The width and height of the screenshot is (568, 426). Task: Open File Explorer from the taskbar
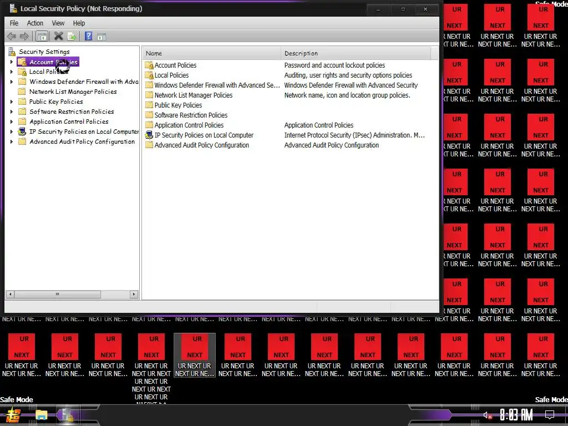point(41,415)
